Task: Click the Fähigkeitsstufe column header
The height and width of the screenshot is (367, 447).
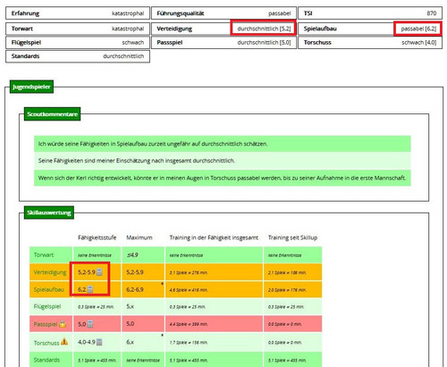Action: (x=97, y=238)
